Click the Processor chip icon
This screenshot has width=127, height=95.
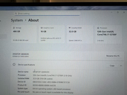(98, 28)
